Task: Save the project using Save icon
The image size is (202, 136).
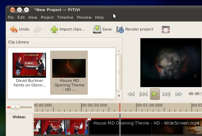Action: click(102, 29)
